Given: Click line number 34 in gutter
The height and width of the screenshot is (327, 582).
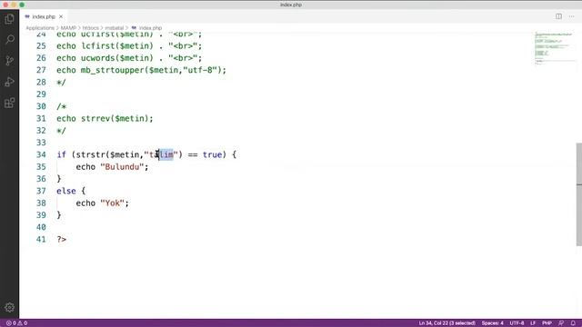Looking at the screenshot, I should (41, 154).
